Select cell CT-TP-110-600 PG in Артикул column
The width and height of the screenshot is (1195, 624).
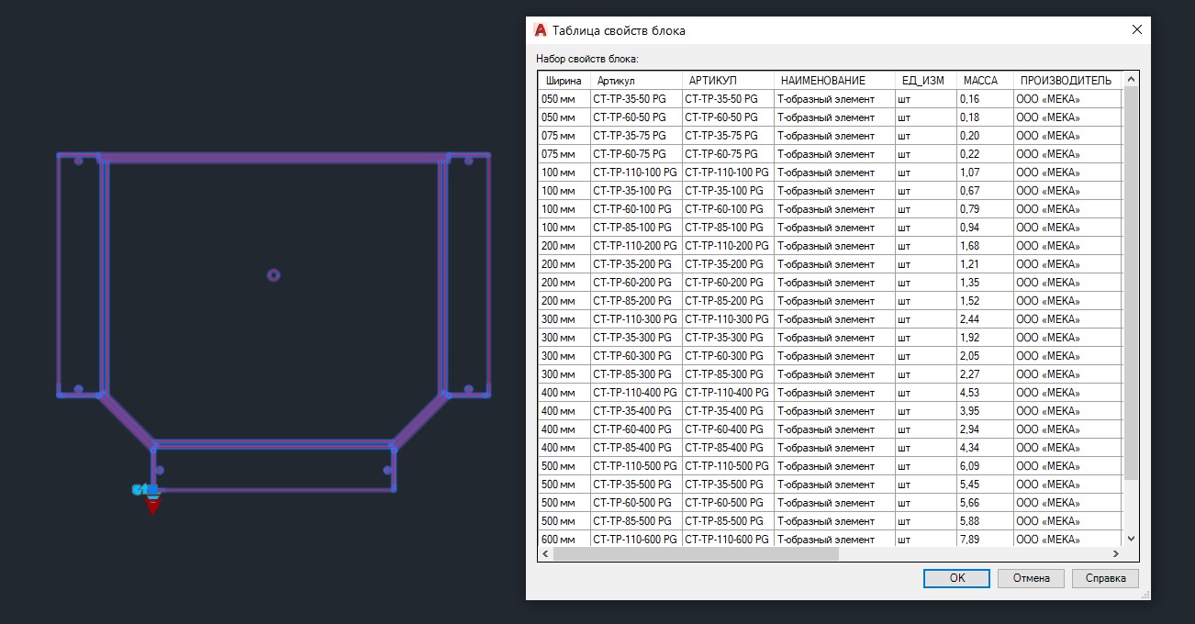click(636, 540)
